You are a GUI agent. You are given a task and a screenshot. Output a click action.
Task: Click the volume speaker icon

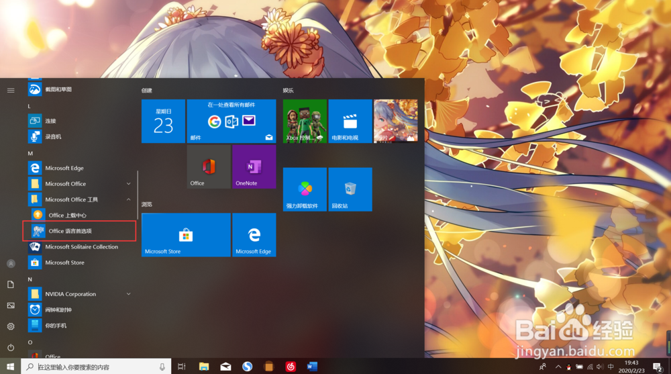[600, 367]
